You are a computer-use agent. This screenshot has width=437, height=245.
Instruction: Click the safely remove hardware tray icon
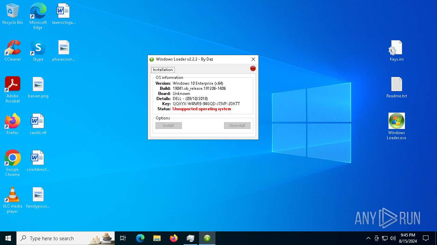click(x=377, y=238)
